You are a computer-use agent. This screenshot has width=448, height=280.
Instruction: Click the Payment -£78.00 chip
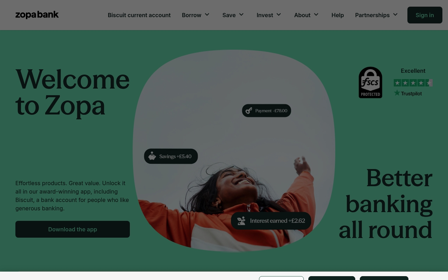(266, 111)
